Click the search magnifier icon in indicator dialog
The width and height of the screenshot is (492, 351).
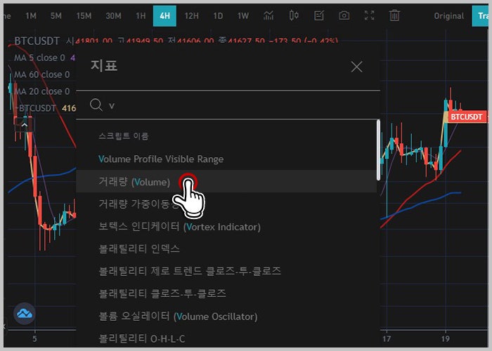pyautogui.click(x=96, y=105)
